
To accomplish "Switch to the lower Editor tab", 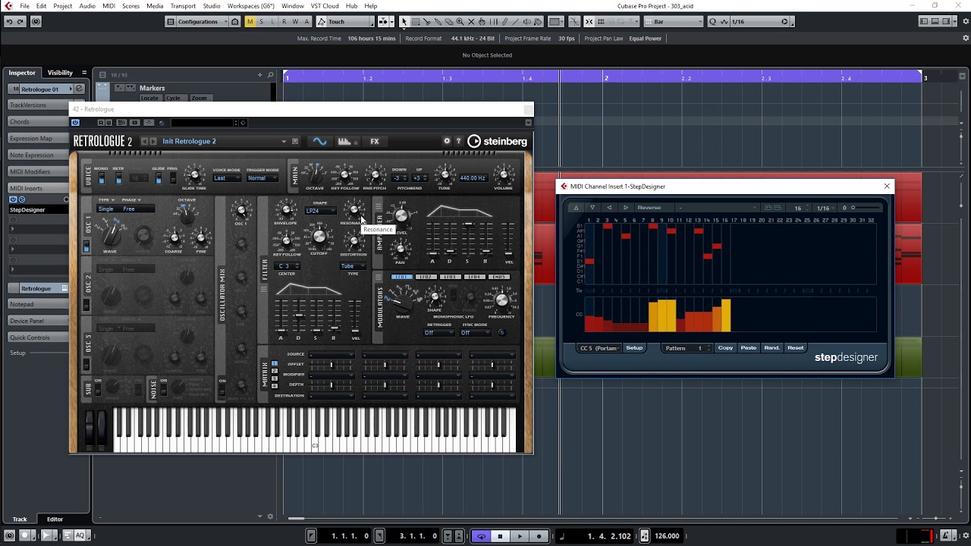I will click(55, 519).
